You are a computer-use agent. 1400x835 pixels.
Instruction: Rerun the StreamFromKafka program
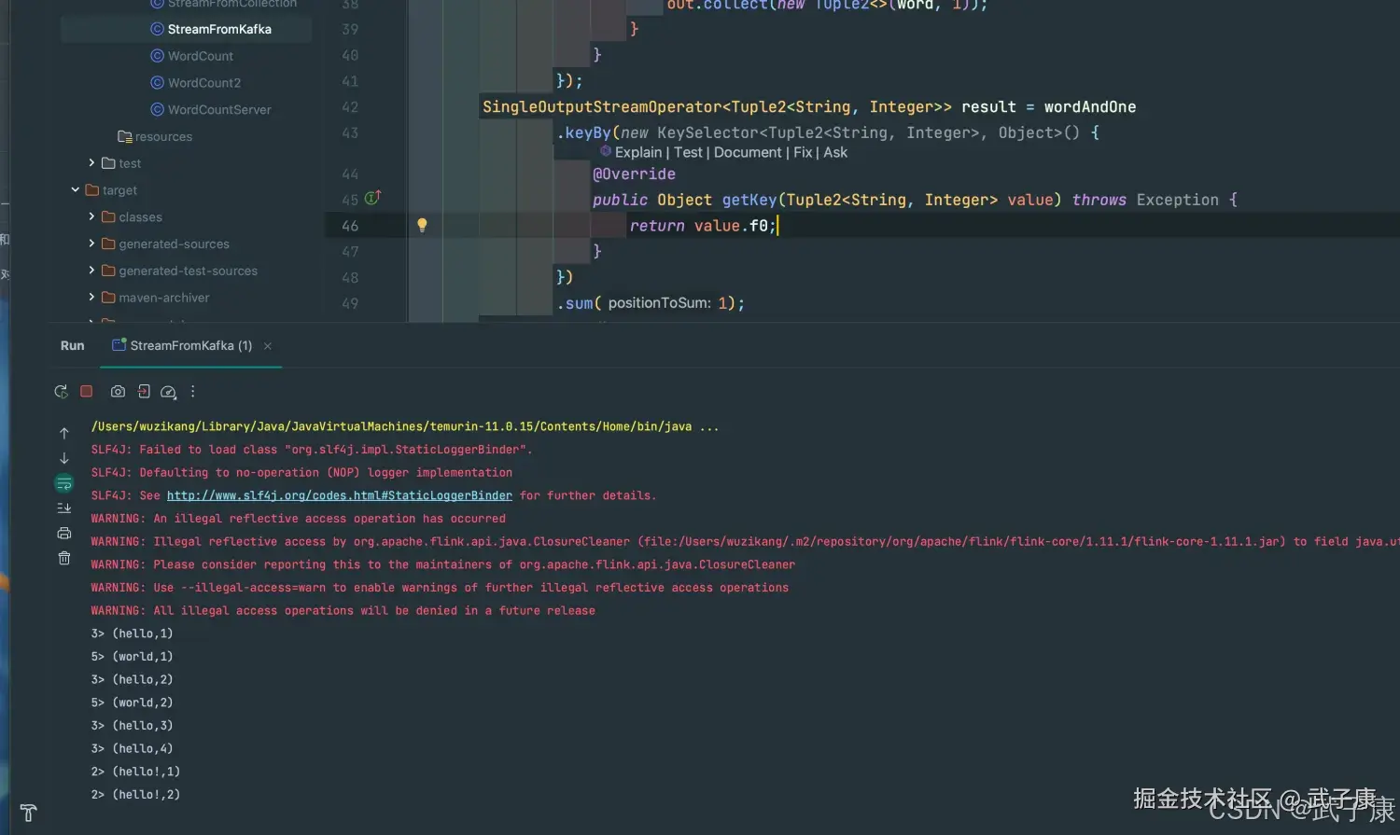pos(61,392)
